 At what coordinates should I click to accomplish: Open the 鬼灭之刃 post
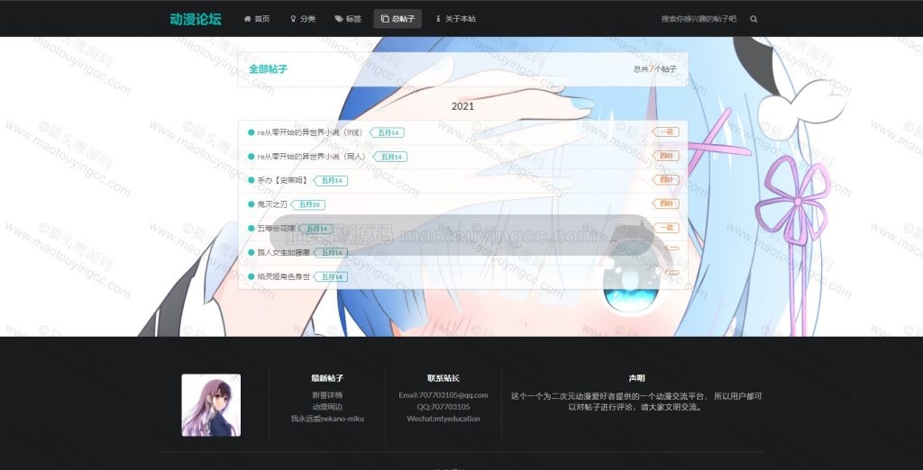tap(272, 204)
